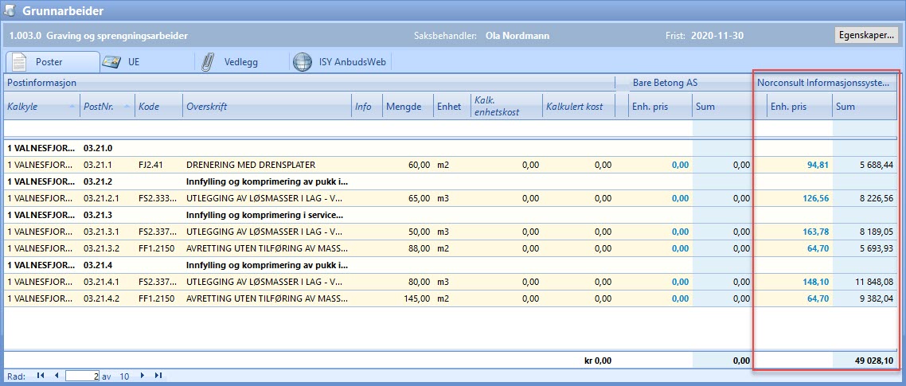906x386 pixels.
Task: Click the Vedlegg paperclip icon
Action: 208,62
